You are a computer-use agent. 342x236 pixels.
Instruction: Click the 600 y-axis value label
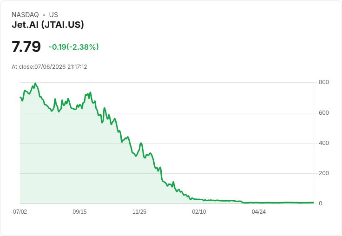pos(324,113)
